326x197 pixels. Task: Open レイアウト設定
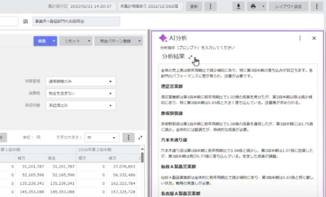pos(288,7)
